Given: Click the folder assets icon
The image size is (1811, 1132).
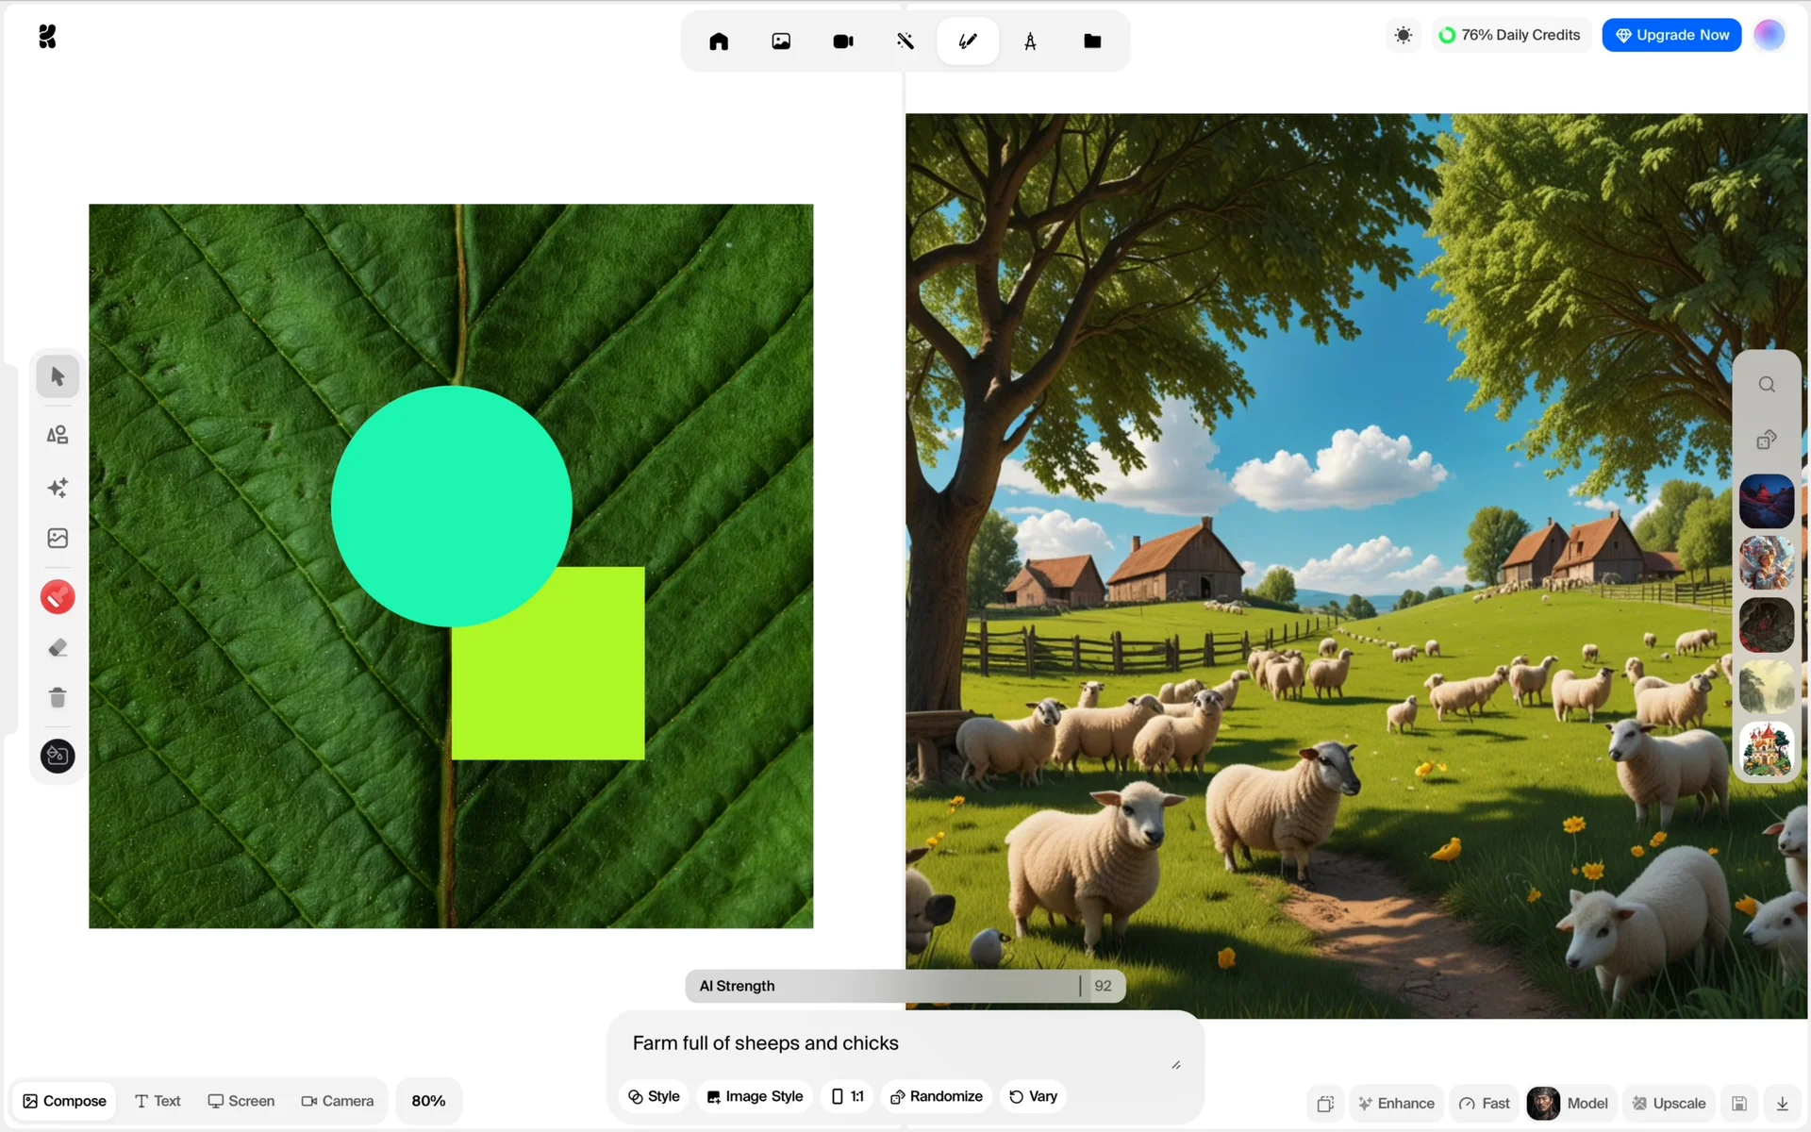Looking at the screenshot, I should pyautogui.click(x=1092, y=42).
